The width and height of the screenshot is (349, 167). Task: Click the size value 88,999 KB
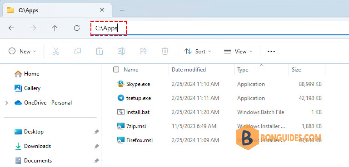310,84
